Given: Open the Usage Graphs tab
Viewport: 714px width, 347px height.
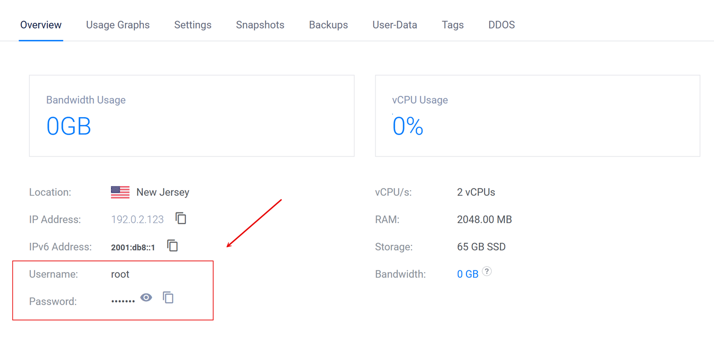Looking at the screenshot, I should click(x=118, y=25).
